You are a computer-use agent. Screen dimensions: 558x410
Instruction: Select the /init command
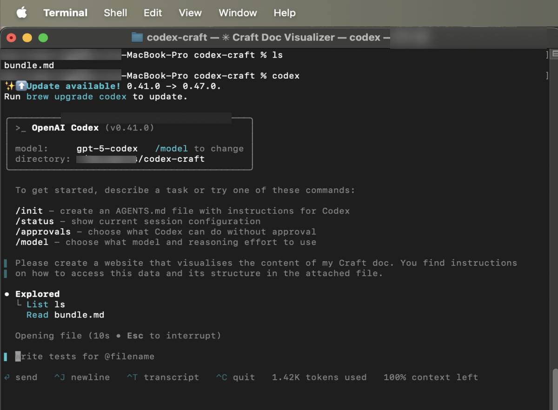tap(29, 211)
